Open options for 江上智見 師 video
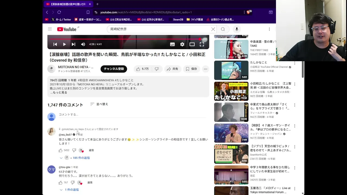This screenshot has height=195, width=347. coord(295,84)
